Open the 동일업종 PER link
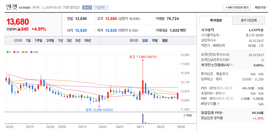The height and width of the screenshot is (132, 270). (212, 113)
